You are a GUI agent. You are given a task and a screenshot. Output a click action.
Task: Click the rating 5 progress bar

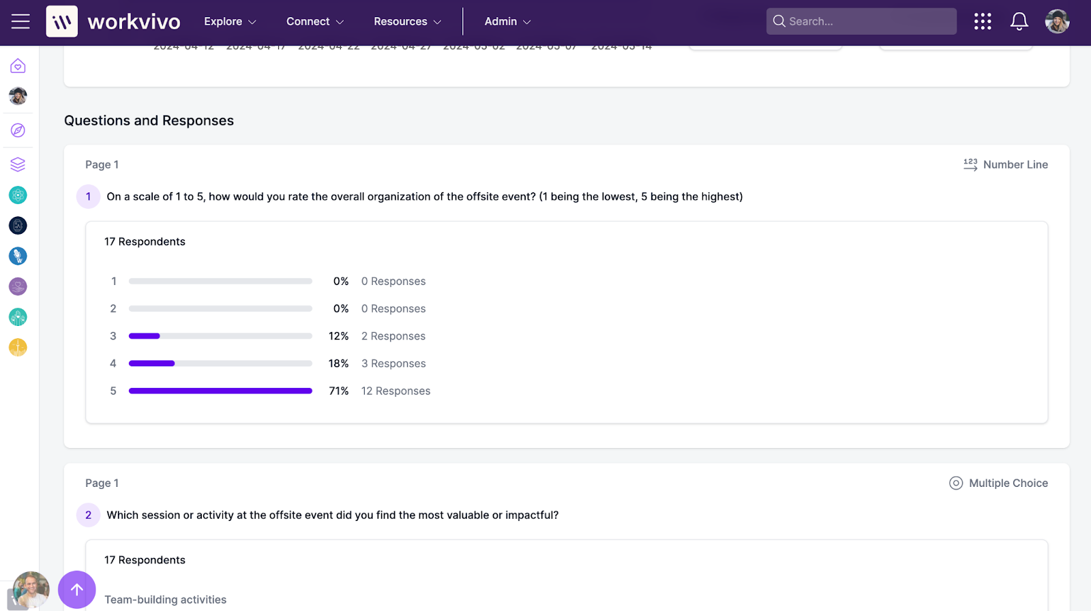(x=220, y=391)
